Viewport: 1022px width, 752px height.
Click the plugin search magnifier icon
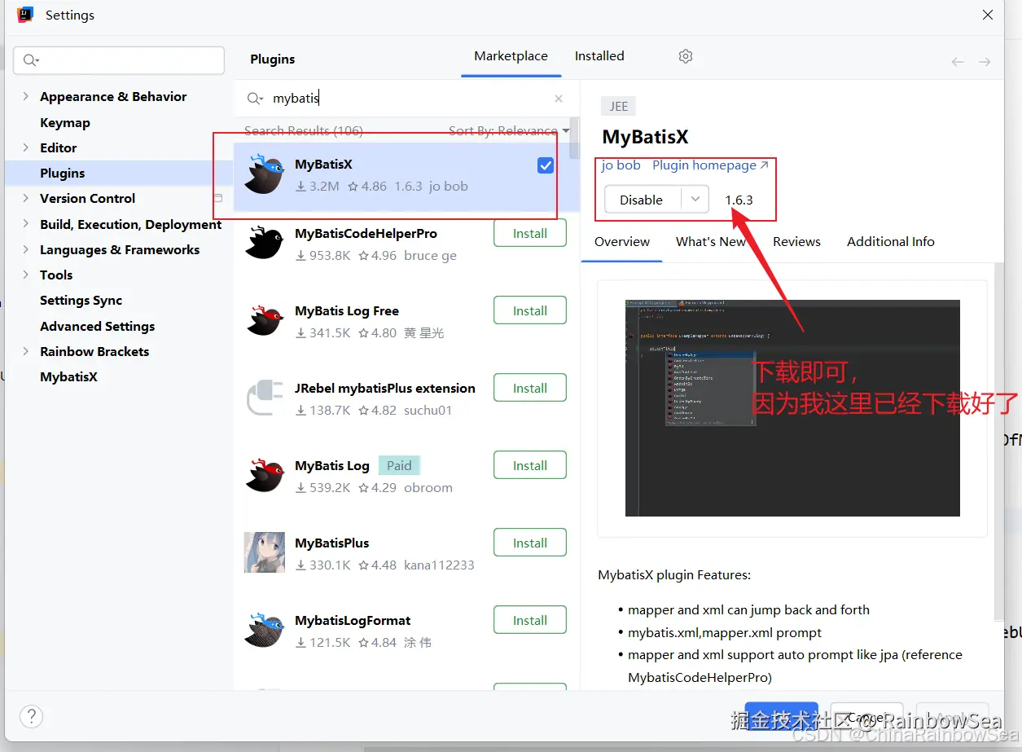click(x=255, y=99)
